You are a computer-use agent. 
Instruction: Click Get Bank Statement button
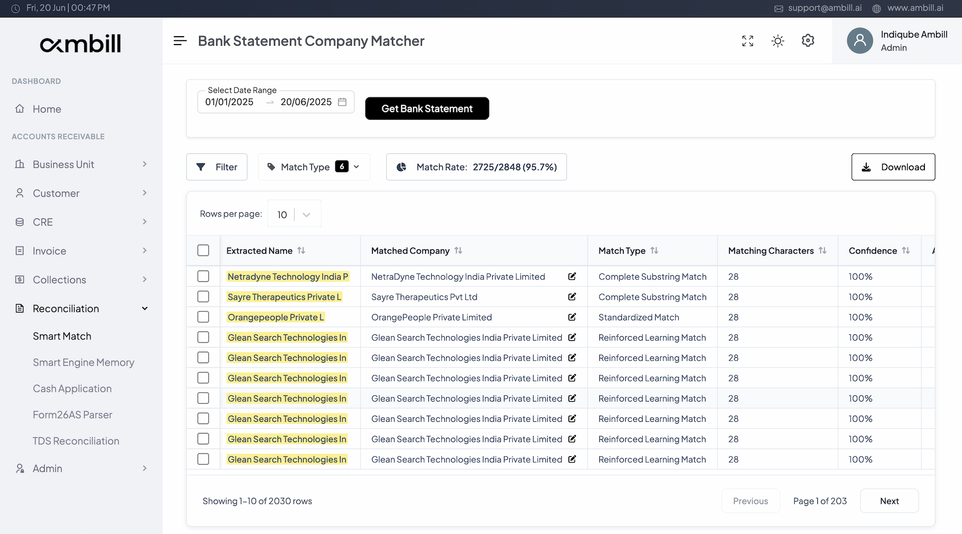(427, 108)
